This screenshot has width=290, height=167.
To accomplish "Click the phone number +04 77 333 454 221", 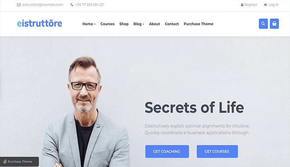I will coord(90,5).
